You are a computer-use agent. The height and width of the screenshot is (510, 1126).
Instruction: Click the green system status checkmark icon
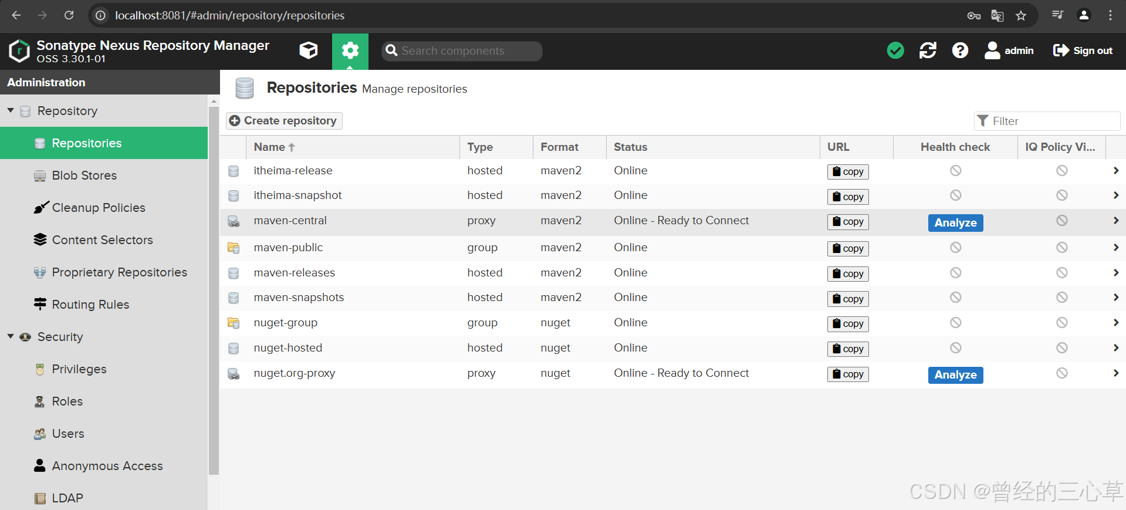pyautogui.click(x=895, y=50)
